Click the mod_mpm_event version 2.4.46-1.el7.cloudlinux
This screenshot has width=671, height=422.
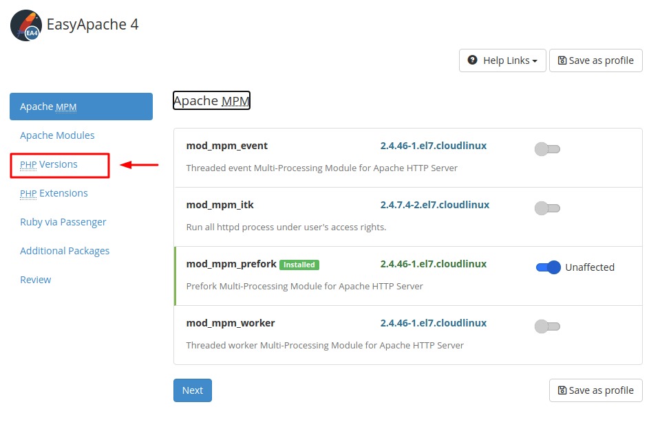(x=434, y=146)
